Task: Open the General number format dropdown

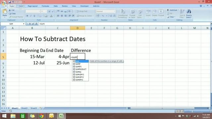Action: click(115, 11)
